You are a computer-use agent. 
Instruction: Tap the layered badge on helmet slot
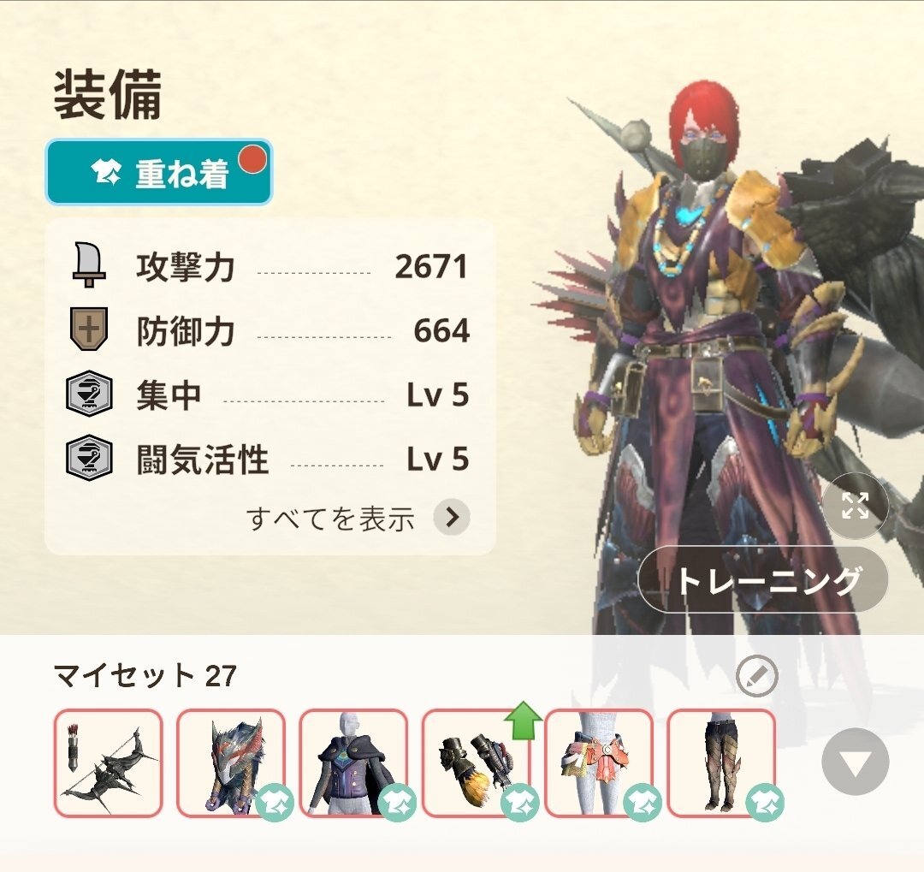tap(275, 803)
